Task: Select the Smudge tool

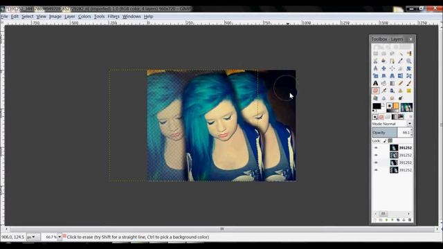Action: click(392, 98)
